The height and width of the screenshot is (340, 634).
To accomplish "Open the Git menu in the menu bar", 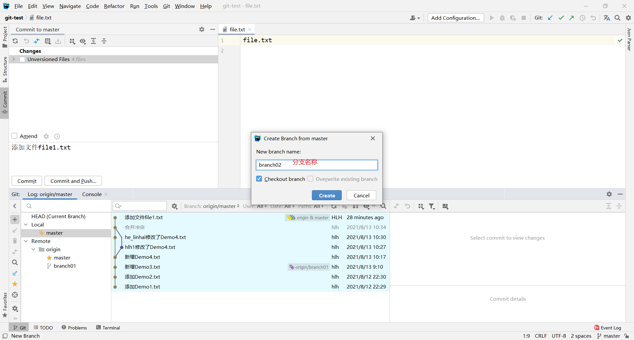I will coord(166,6).
